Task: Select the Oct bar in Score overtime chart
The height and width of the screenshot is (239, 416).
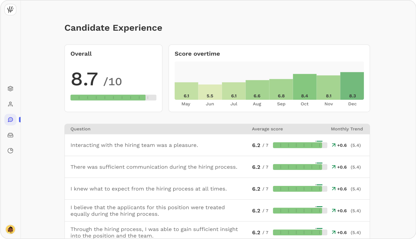Action: 305,87
